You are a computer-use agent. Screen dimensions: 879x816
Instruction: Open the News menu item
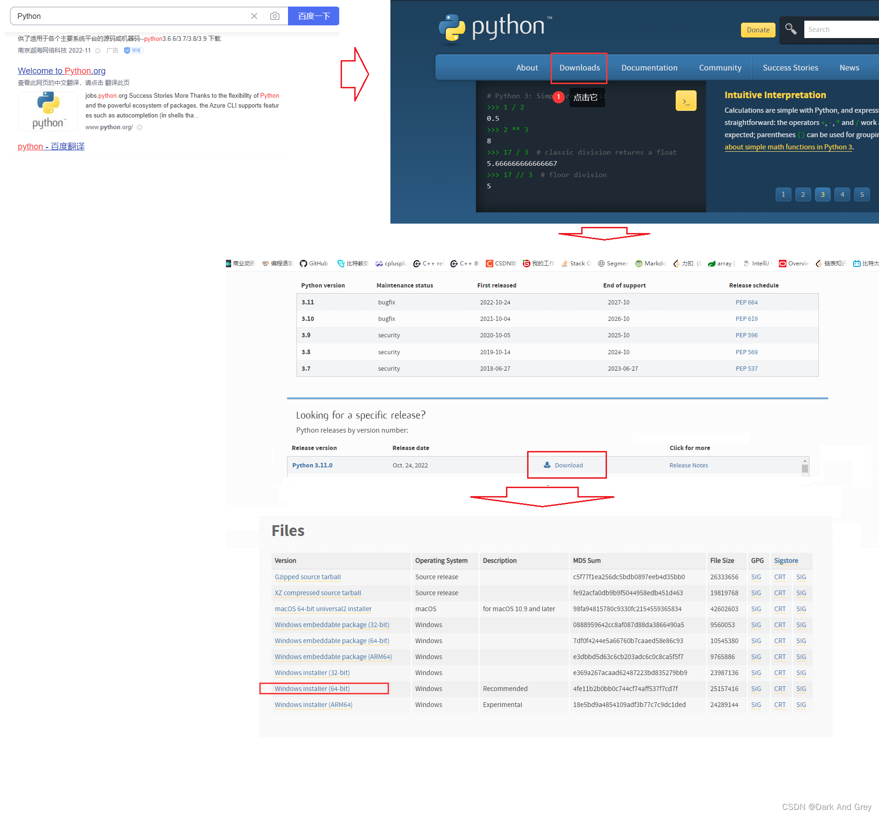tap(849, 68)
